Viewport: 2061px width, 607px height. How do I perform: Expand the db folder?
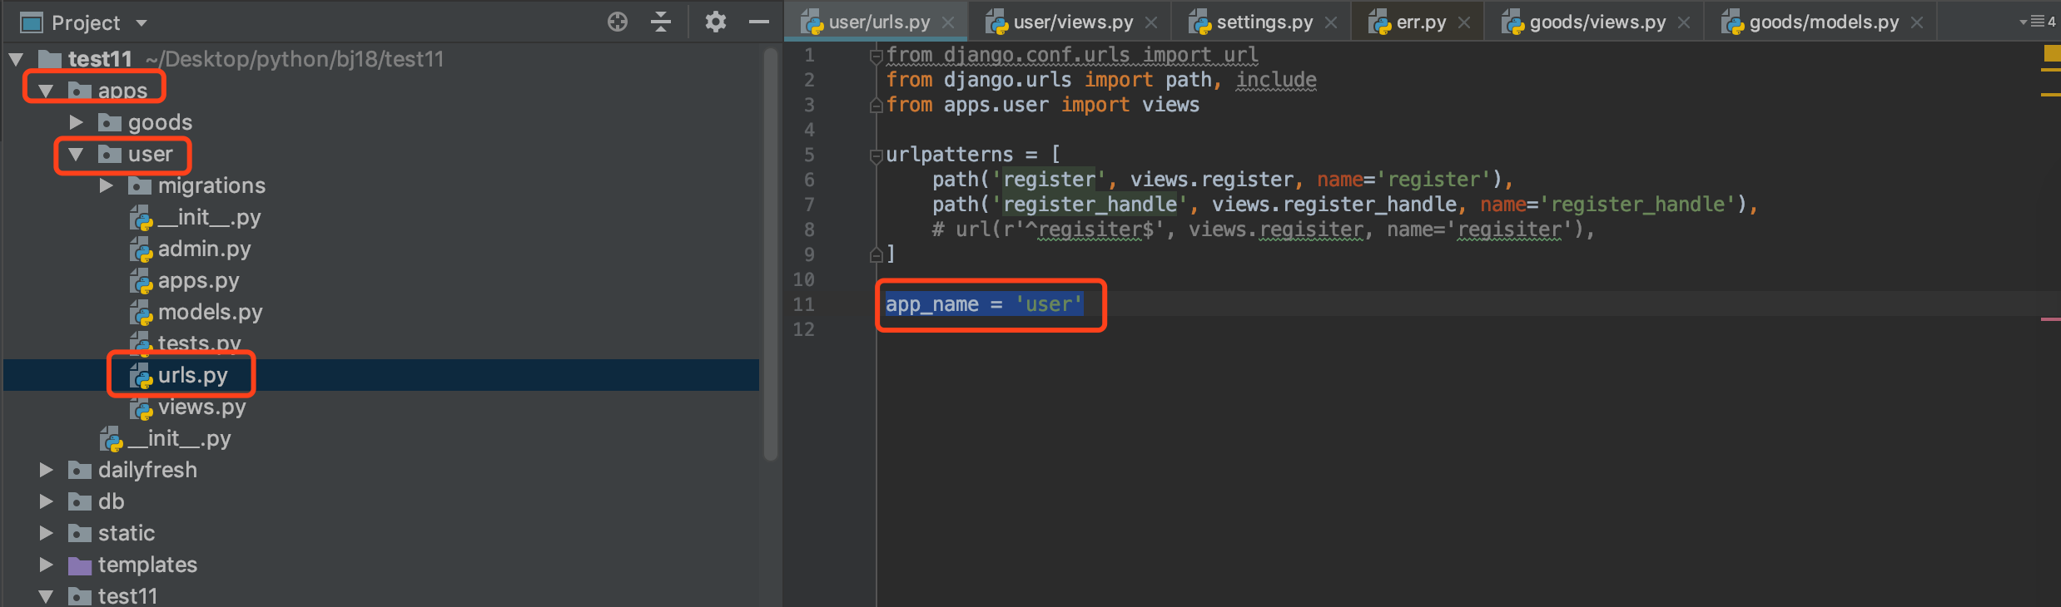[46, 501]
